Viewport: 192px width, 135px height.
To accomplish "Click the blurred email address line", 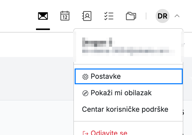I will (x=129, y=51).
